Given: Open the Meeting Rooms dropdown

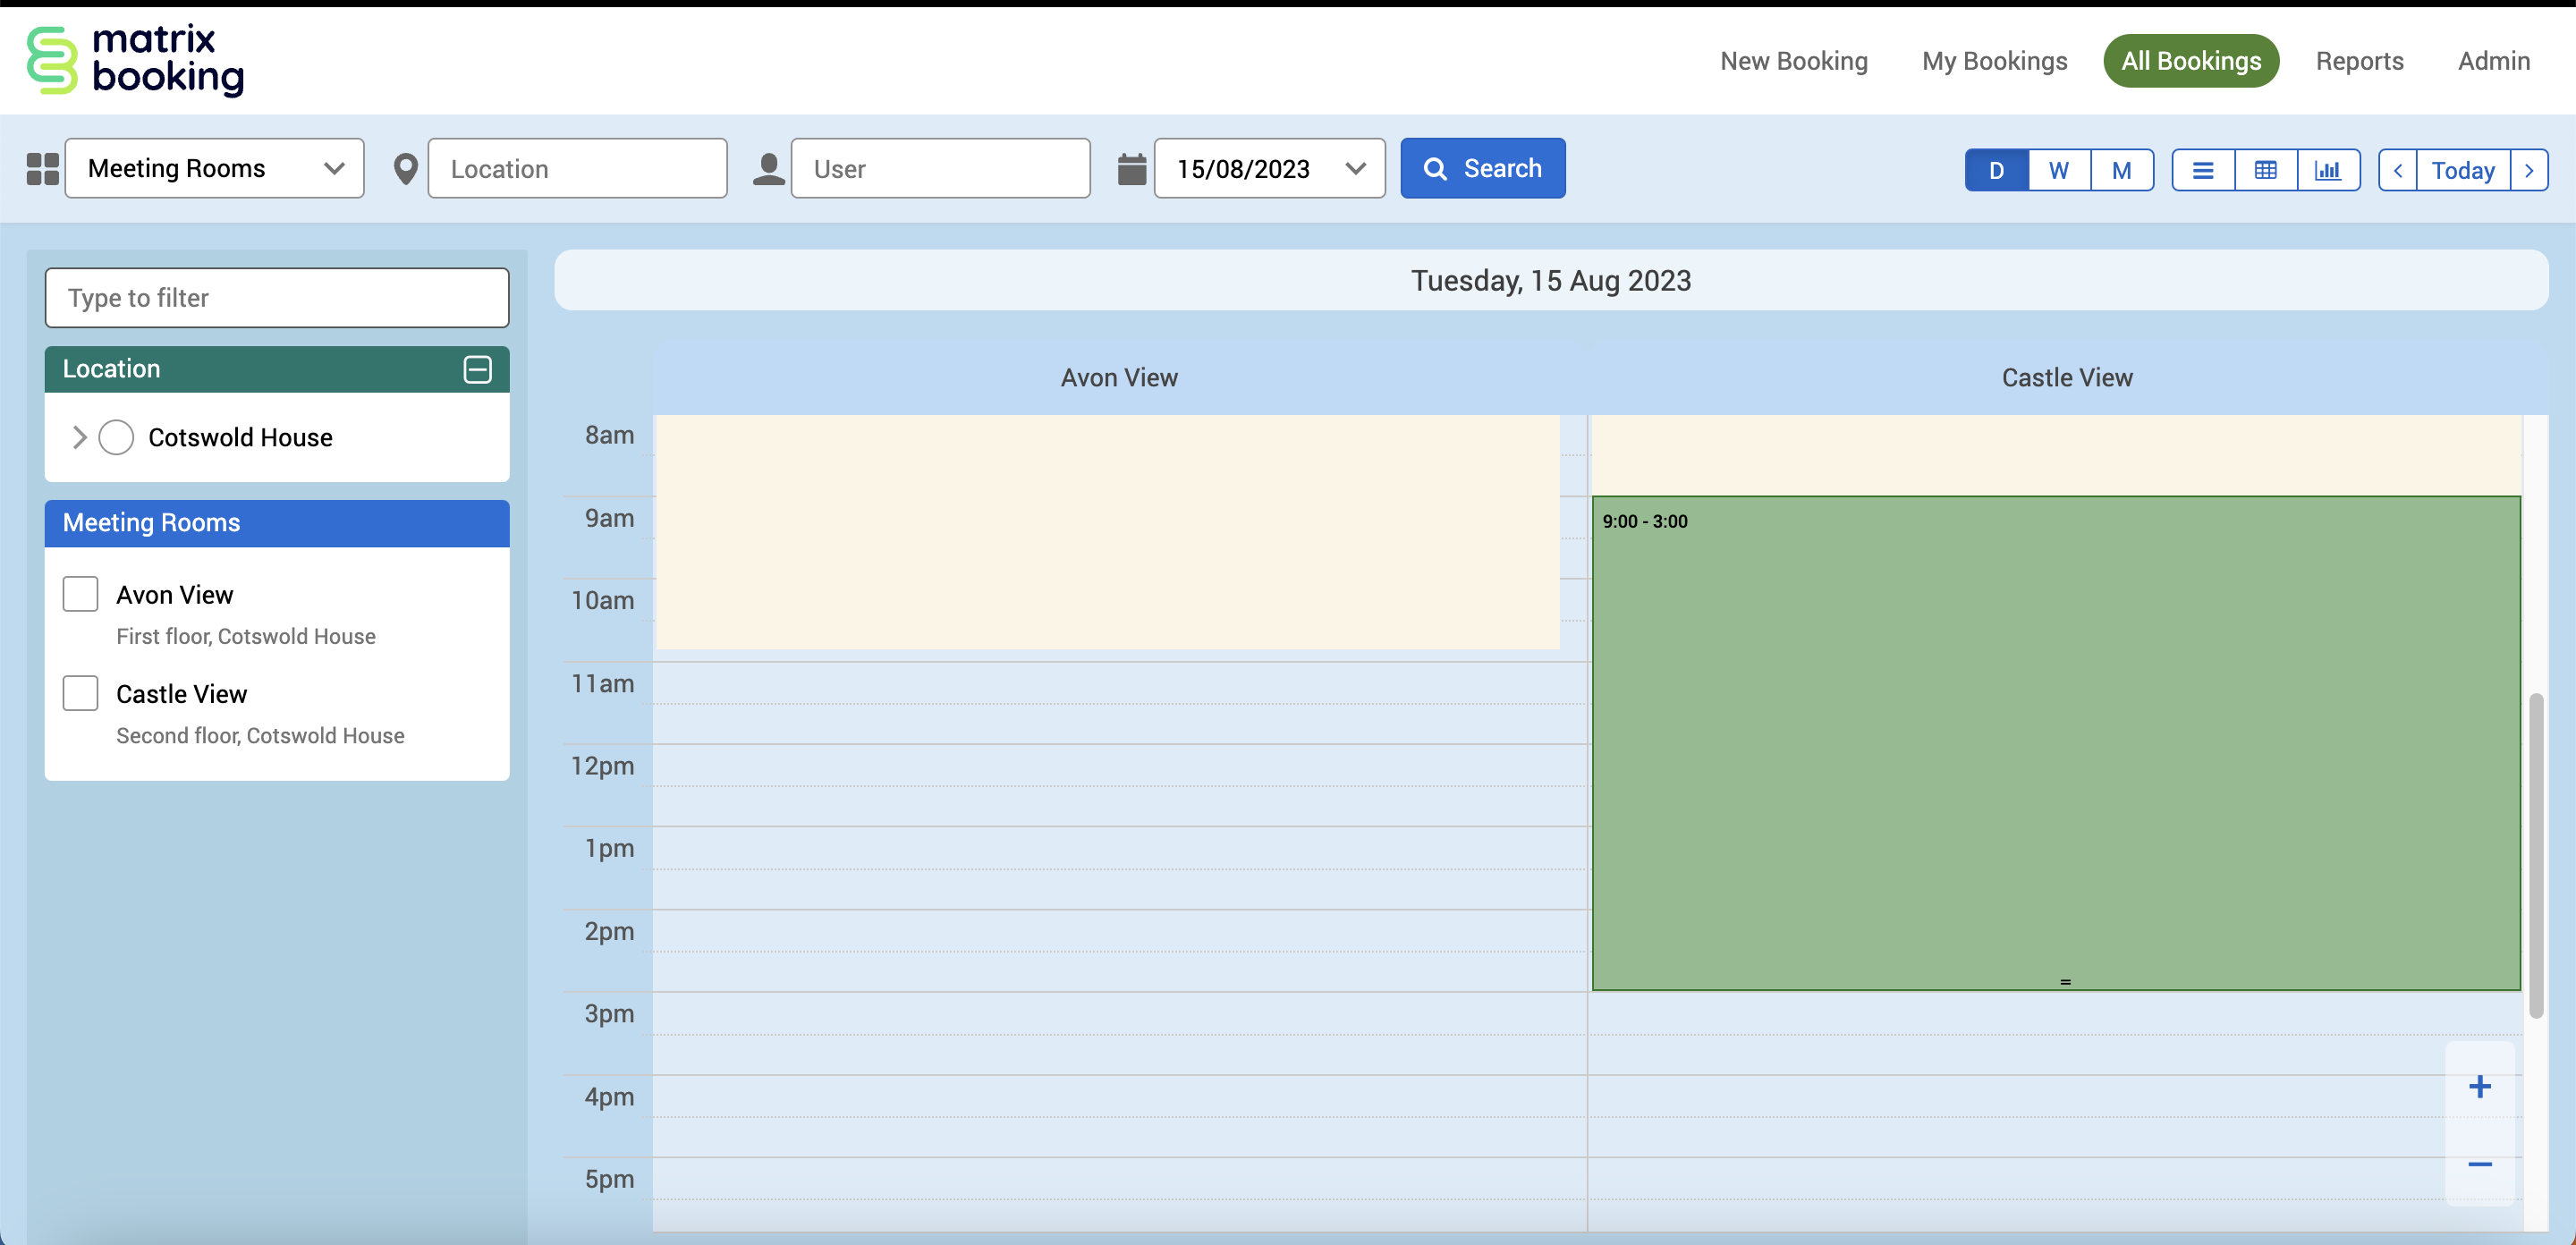Looking at the screenshot, I should (x=215, y=168).
